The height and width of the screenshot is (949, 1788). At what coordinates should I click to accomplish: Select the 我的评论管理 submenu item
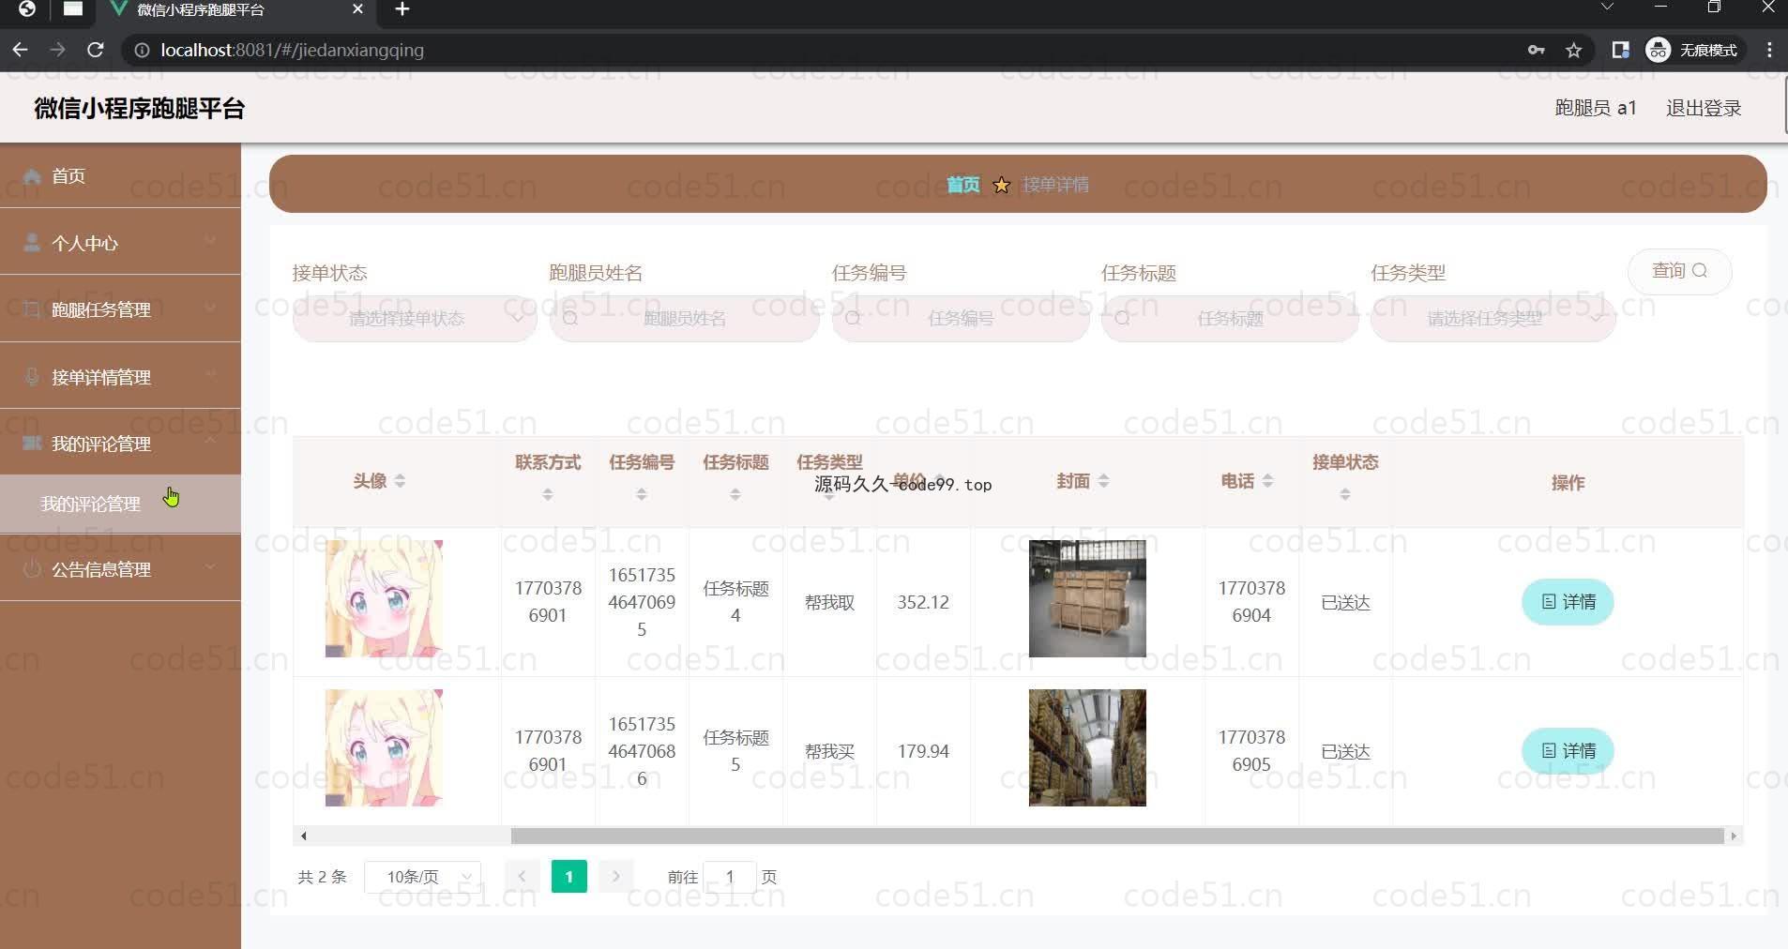[120, 505]
